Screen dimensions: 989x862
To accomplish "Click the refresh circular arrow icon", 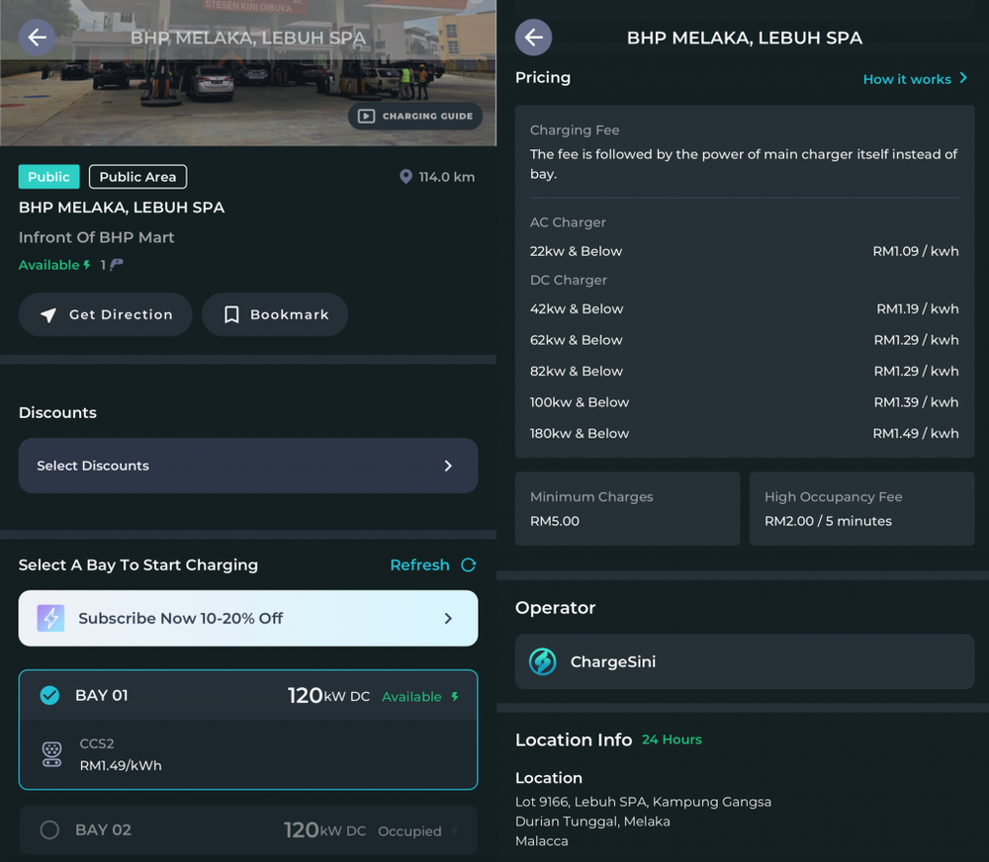I will tap(468, 565).
